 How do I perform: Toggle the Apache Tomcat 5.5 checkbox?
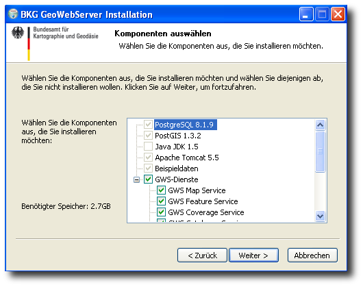tap(148, 158)
